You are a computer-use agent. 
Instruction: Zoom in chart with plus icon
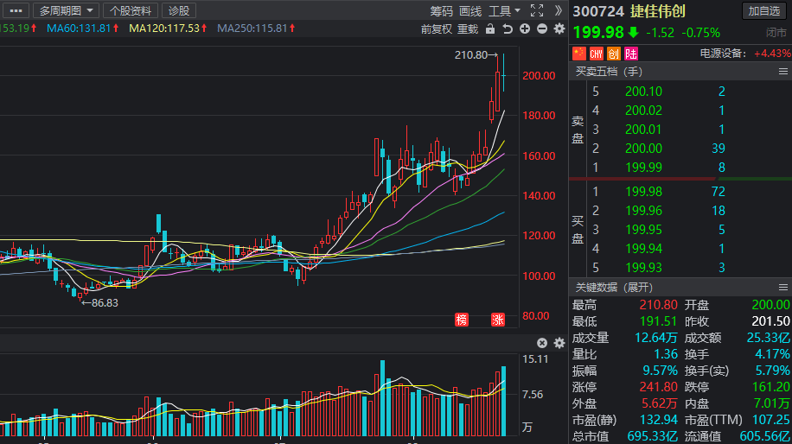point(525,29)
